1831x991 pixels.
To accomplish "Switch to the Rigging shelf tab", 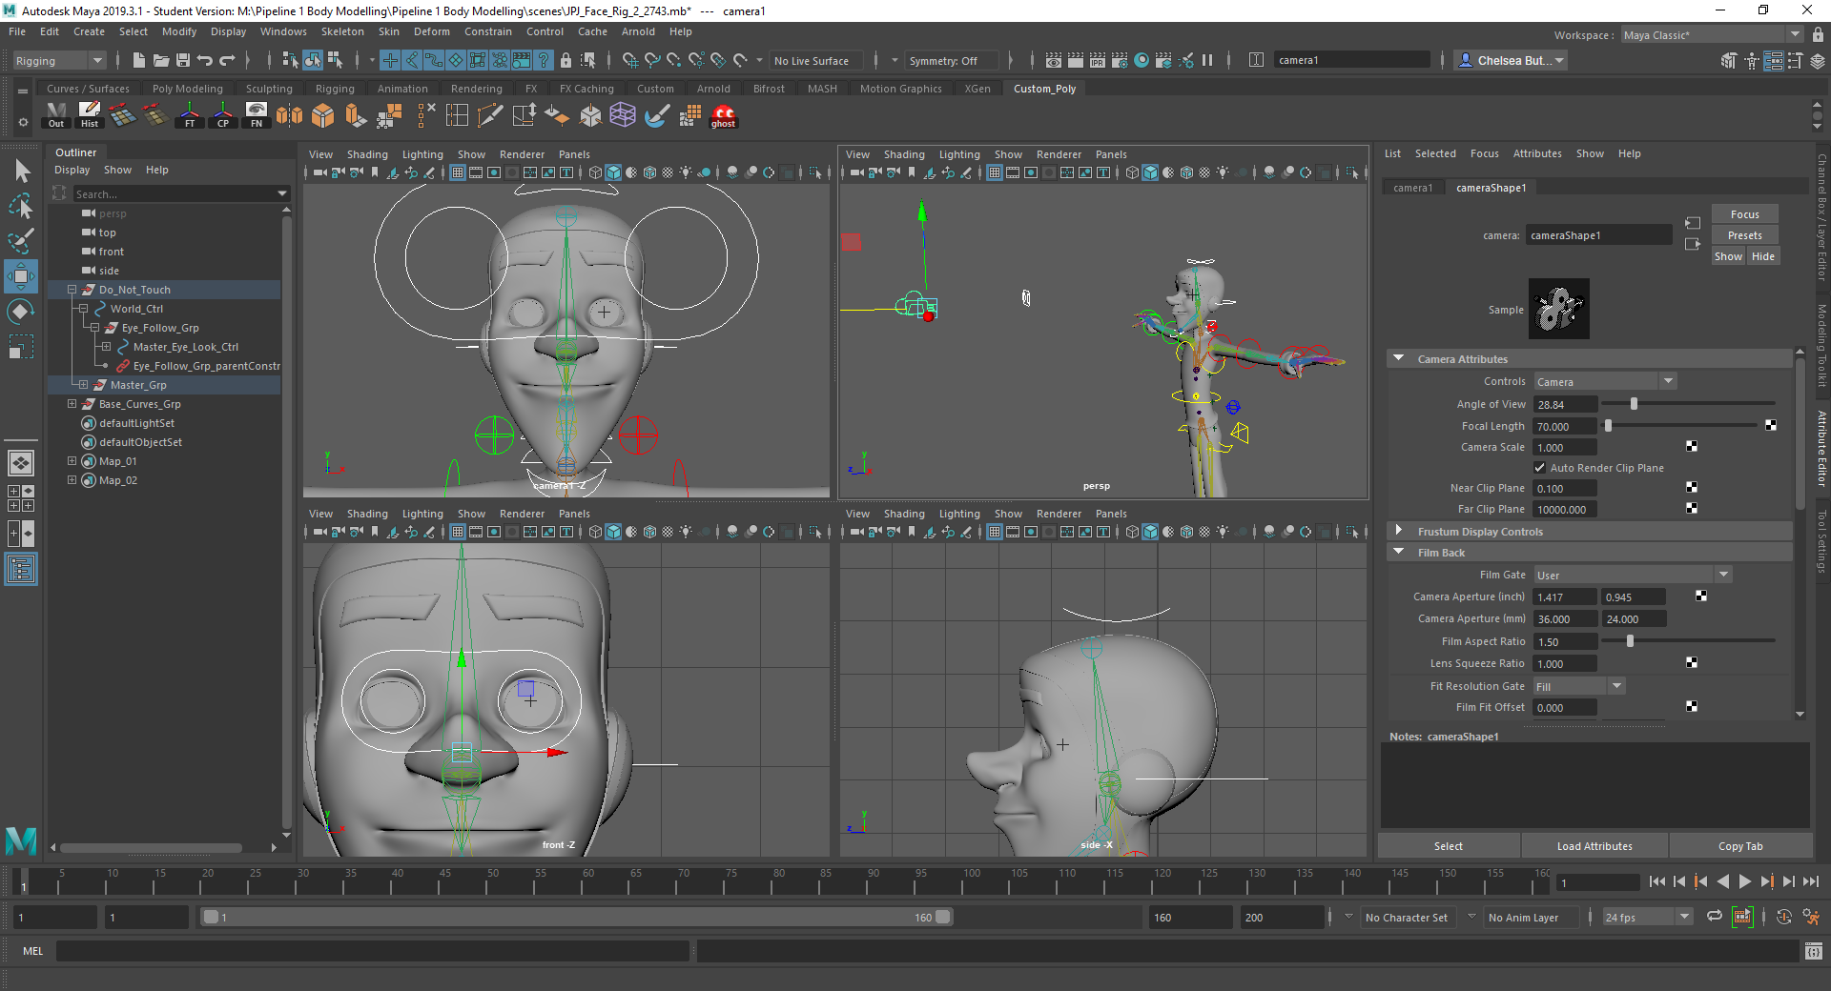I will tap(335, 88).
